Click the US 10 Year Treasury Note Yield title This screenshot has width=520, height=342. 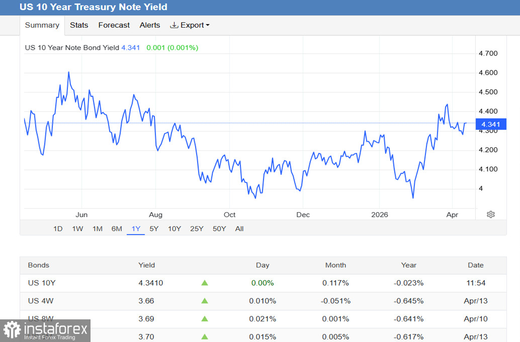(94, 7)
